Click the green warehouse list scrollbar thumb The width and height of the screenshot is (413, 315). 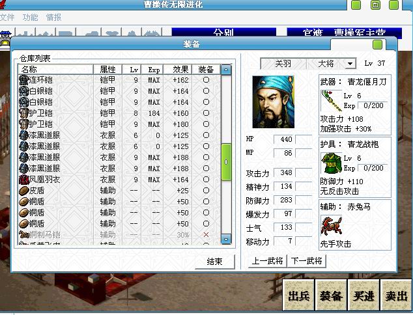(x=226, y=162)
